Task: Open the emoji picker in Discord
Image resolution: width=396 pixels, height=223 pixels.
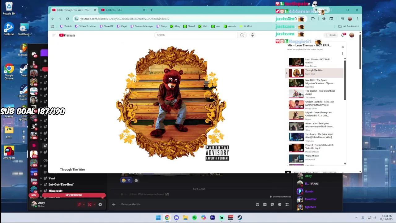Action: tap(280, 204)
